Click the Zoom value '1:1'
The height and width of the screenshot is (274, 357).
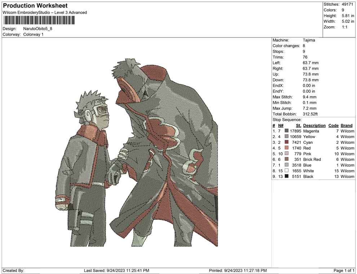coord(344,27)
